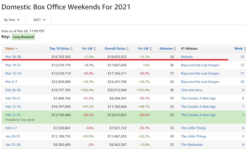
Task: Open The Croods: A New Age in Feb 19-21 row
Action: (198, 98)
